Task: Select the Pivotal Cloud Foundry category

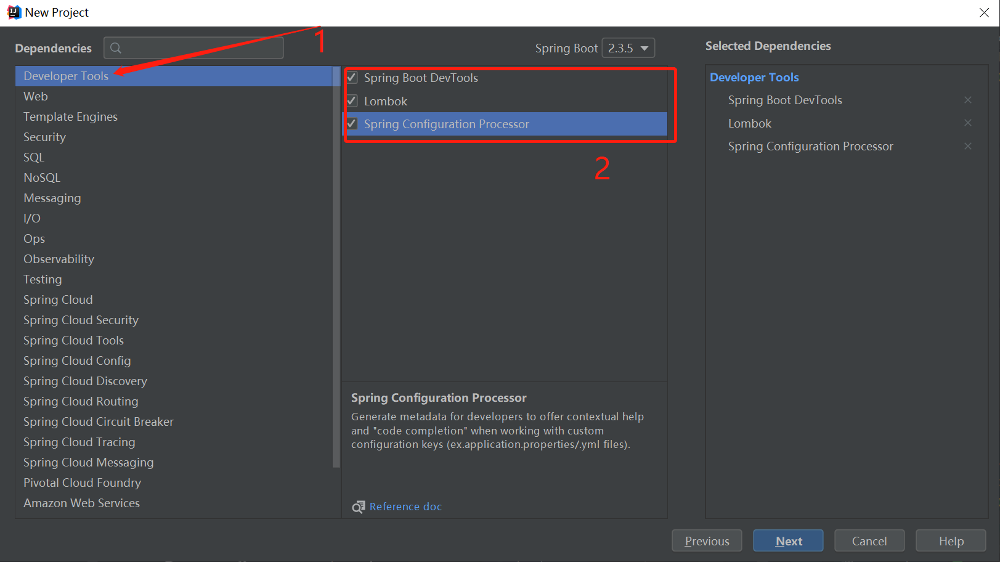Action: tap(174, 483)
